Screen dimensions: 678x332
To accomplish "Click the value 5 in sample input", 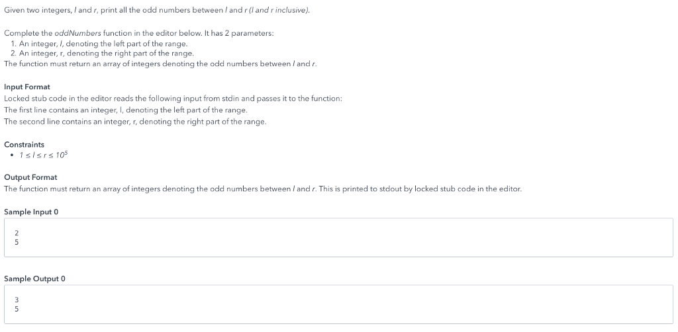I will point(17,241).
